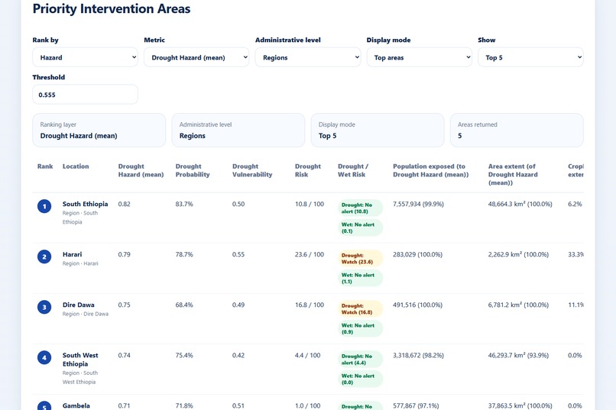The image size is (616, 410).
Task: Click Harari drought probability 78.7%
Action: coord(184,254)
